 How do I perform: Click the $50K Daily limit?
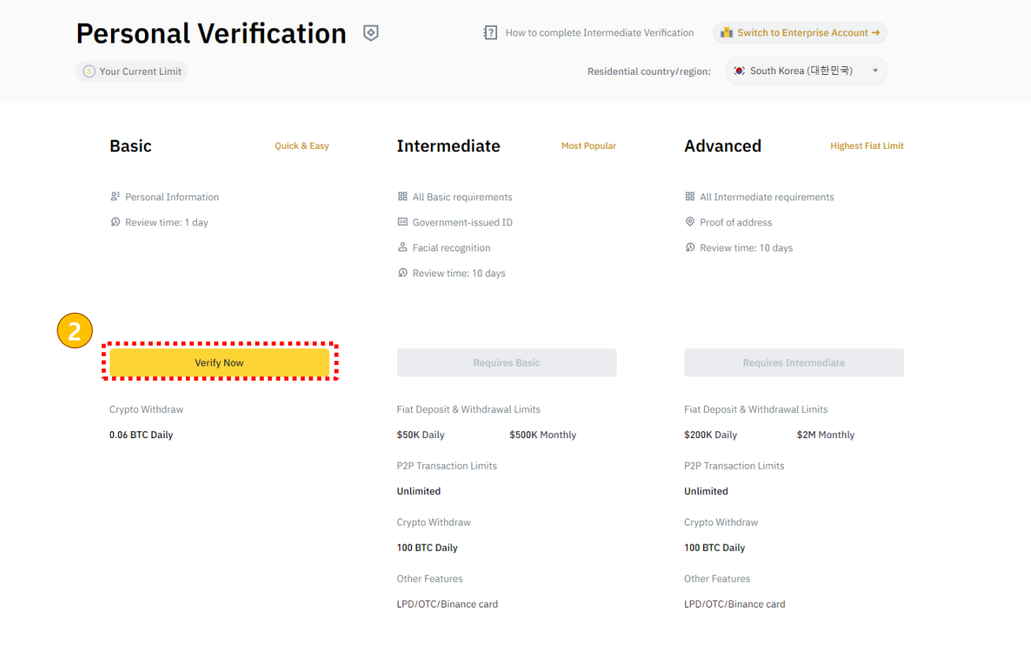421,435
